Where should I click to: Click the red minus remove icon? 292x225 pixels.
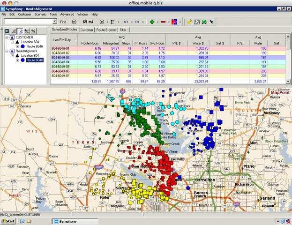[163, 22]
